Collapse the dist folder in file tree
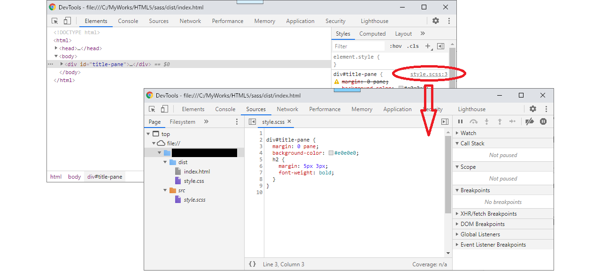Viewport: 601px width, 271px height. 165,162
